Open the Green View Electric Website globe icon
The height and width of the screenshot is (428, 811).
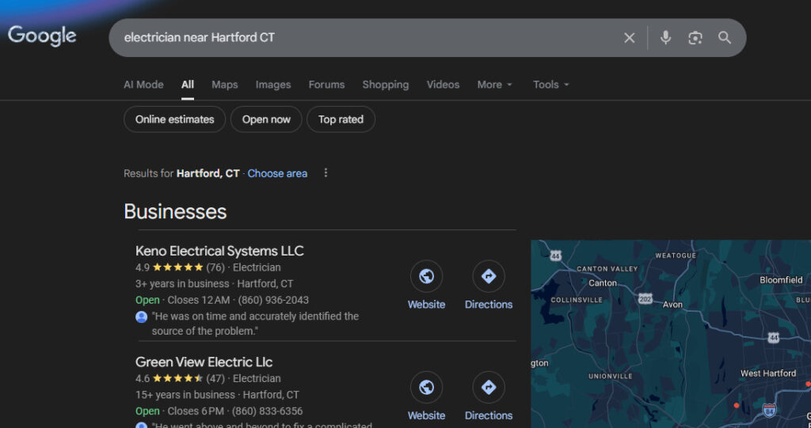pos(426,387)
